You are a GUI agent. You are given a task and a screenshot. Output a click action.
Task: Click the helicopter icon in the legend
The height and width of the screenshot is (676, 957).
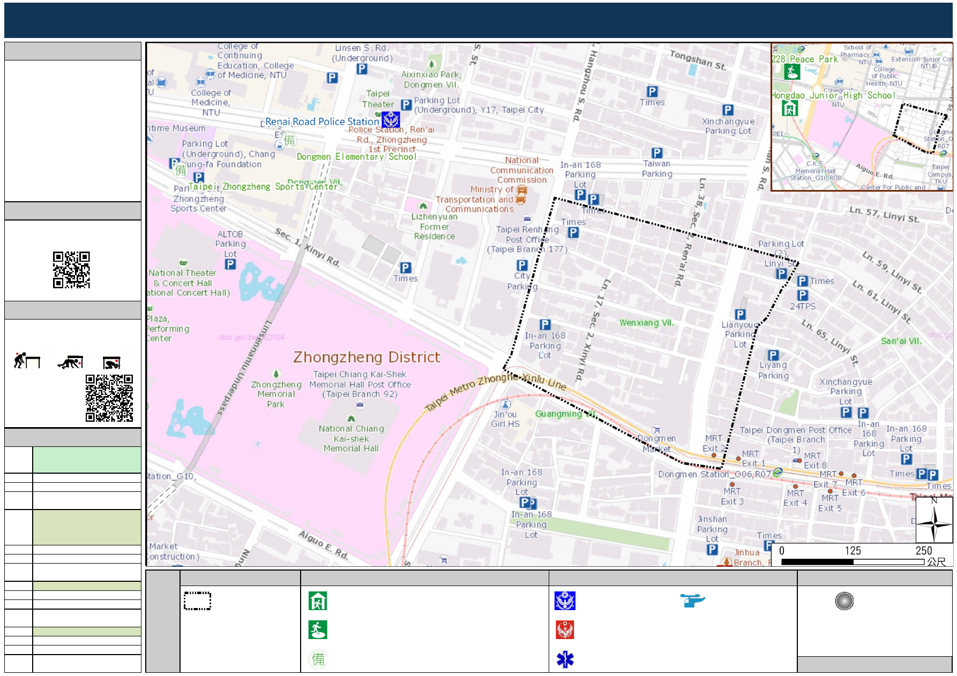click(692, 601)
